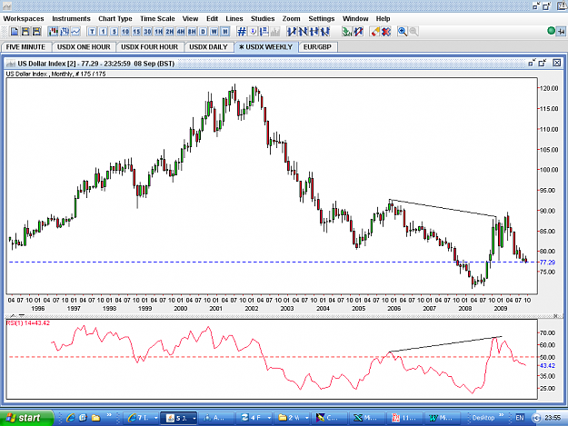Select the bar chart type icon
The height and width of the screenshot is (426, 568).
(x=65, y=32)
